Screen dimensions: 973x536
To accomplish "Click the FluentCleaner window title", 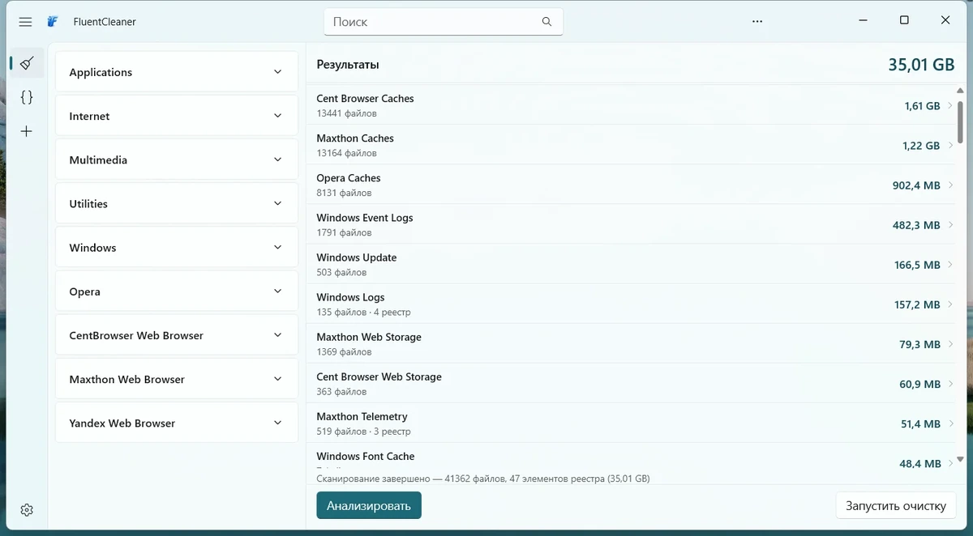I will pos(105,22).
